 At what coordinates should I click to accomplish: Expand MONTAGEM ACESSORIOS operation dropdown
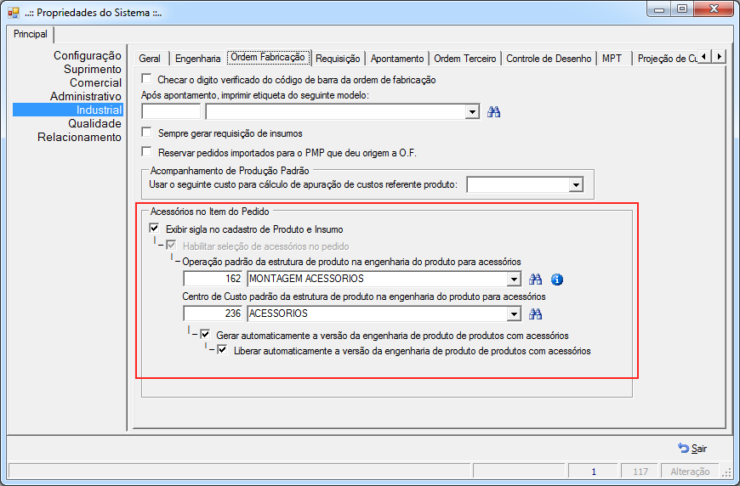[x=514, y=279]
